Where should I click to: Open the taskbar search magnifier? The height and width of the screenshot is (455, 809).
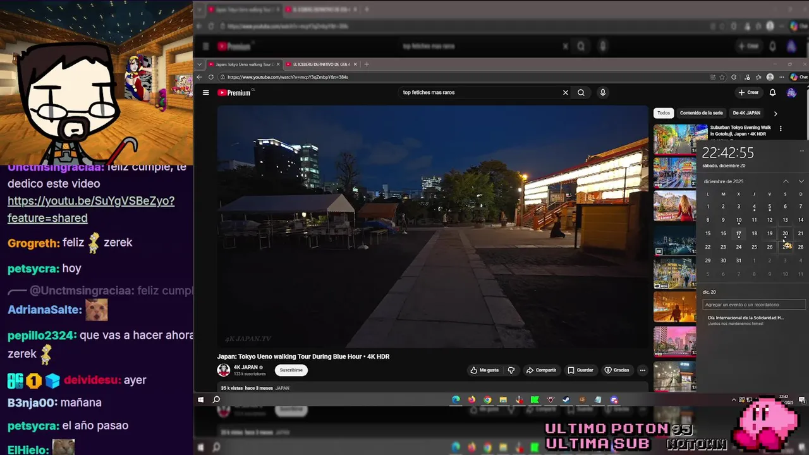click(x=216, y=399)
